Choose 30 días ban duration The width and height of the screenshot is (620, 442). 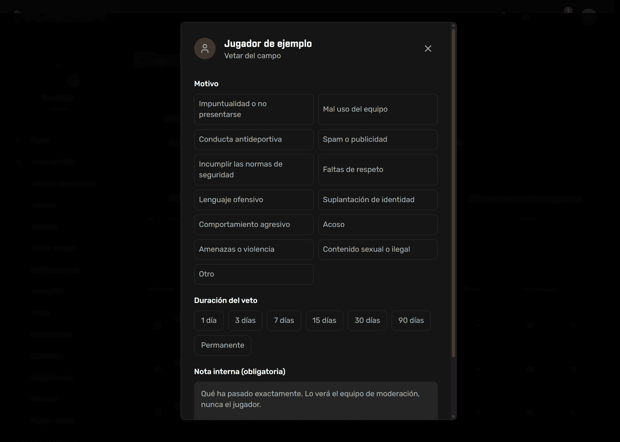point(367,321)
